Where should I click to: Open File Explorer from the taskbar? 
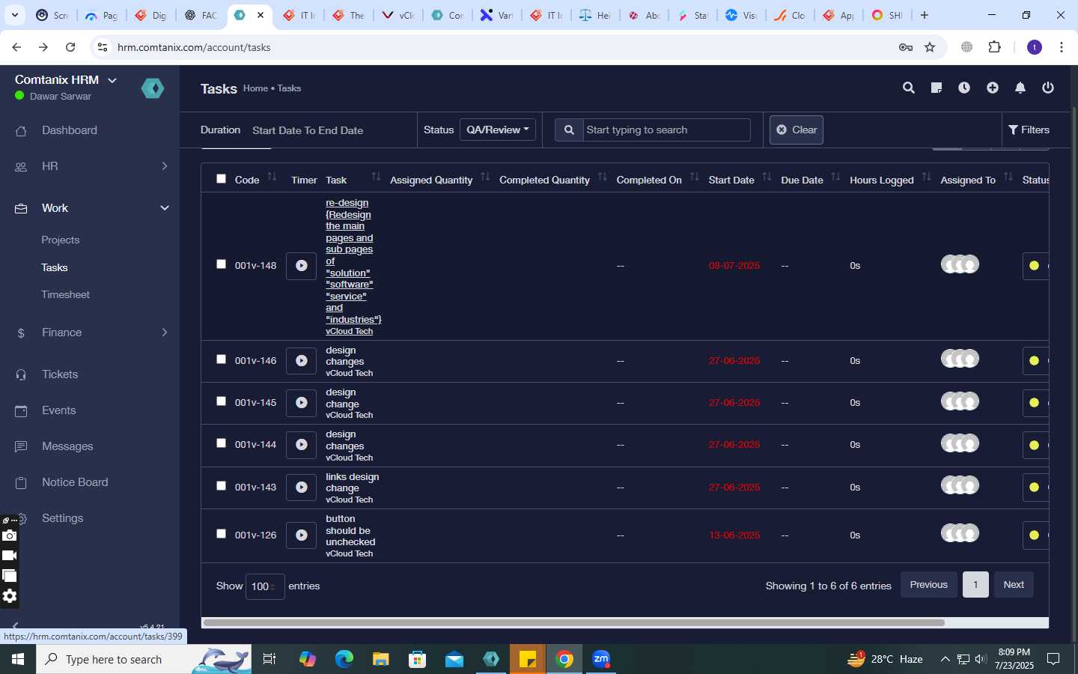[381, 659]
